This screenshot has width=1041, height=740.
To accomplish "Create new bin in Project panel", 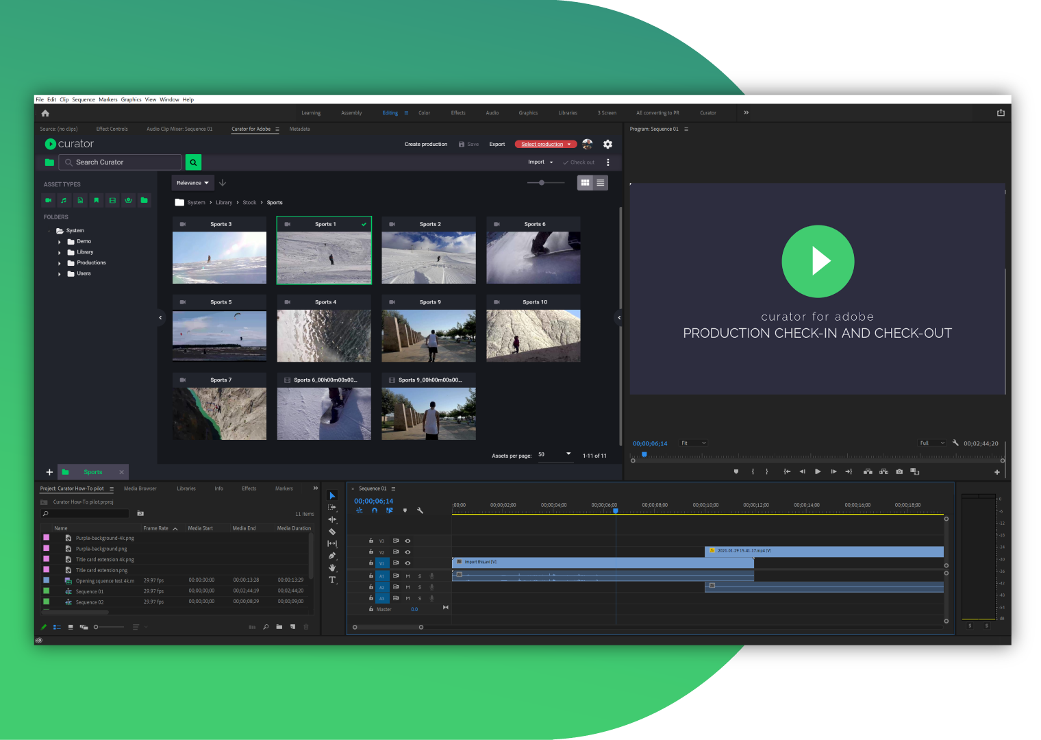I will coord(279,627).
